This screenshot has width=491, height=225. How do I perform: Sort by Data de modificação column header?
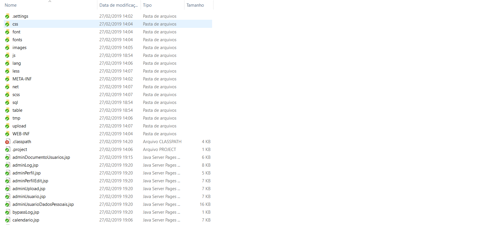(119, 5)
